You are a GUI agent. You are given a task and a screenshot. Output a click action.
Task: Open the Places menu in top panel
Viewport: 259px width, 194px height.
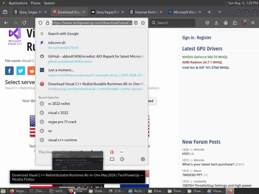click(x=35, y=3)
